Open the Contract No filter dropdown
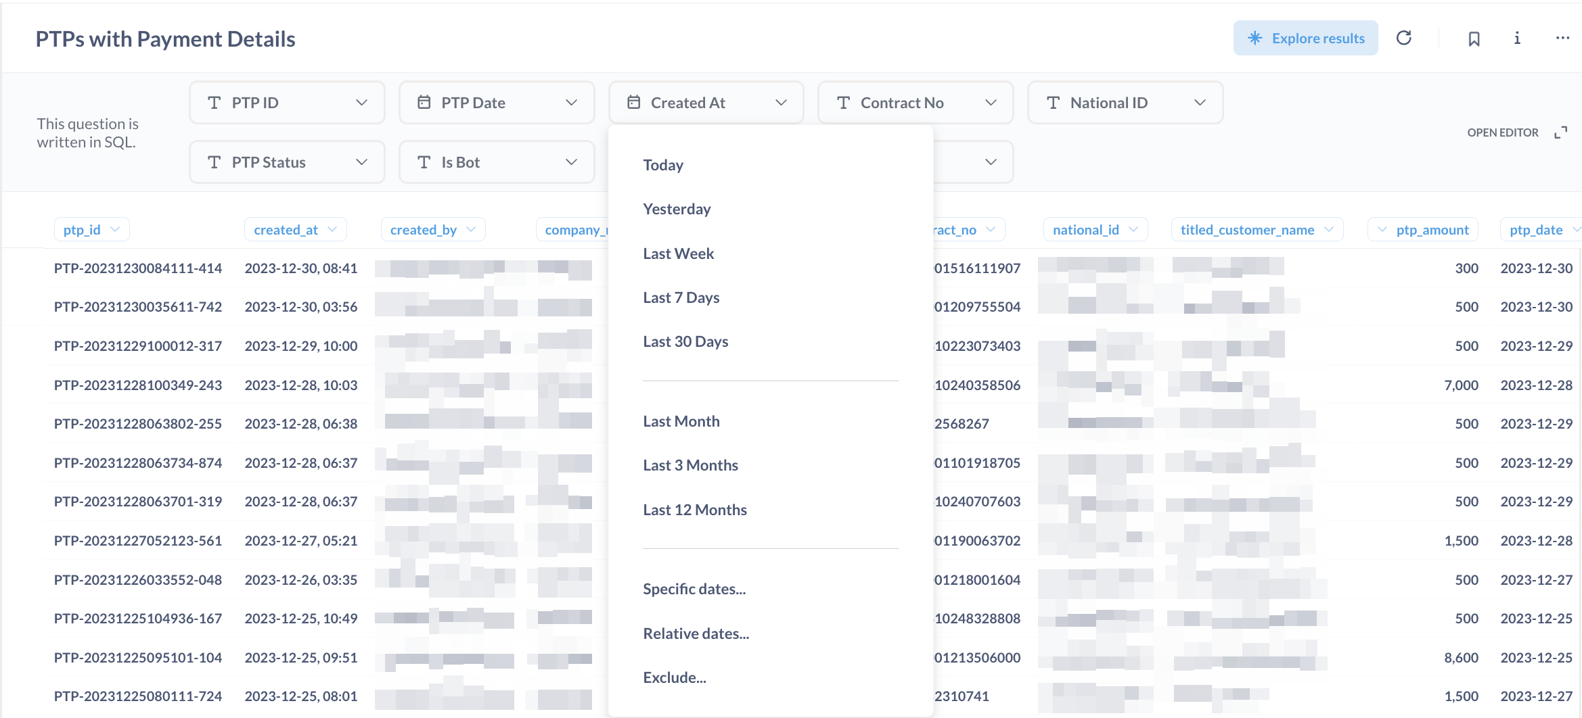The height and width of the screenshot is (718, 1582). (990, 103)
